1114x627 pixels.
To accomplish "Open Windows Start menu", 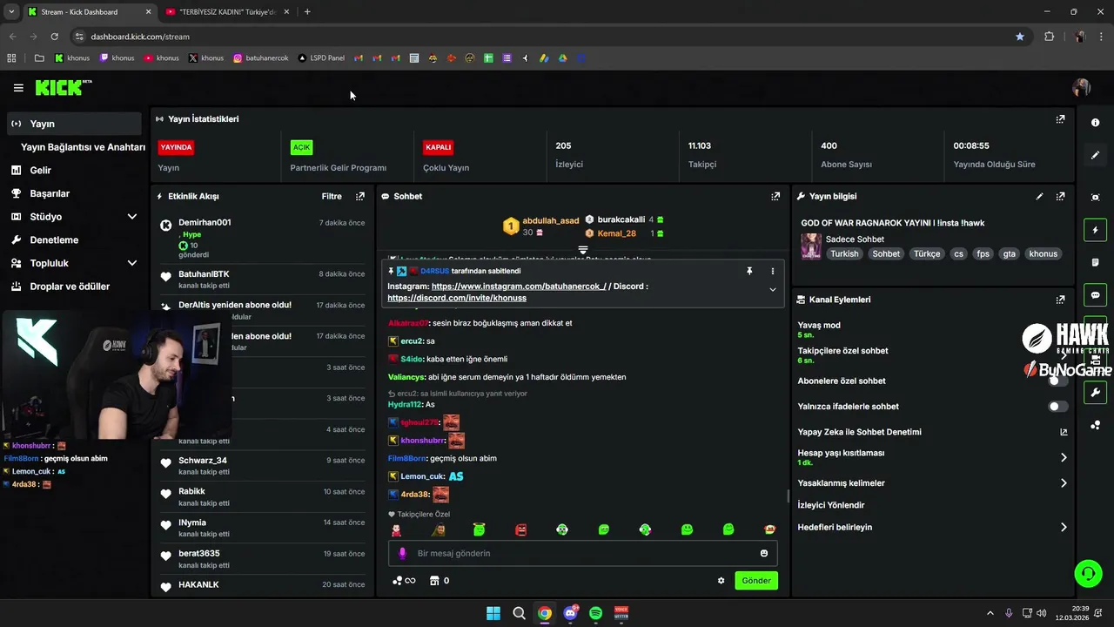I will [493, 613].
